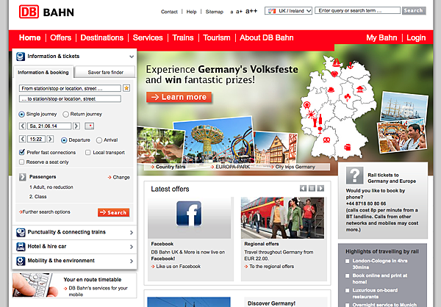Click the favorites star icon beside From field
This screenshot has width=441, height=307.
[126, 88]
